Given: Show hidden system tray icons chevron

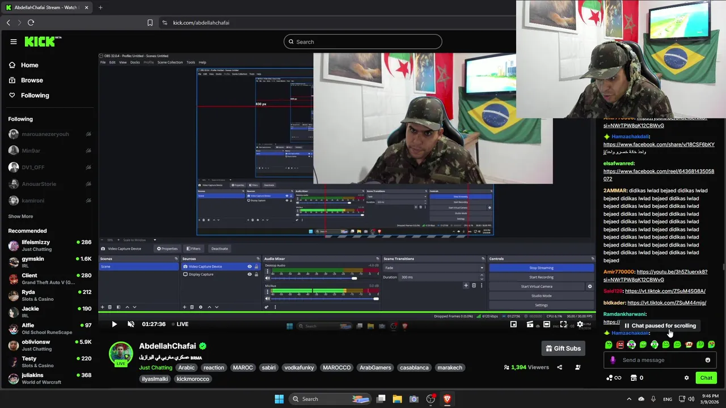Looking at the screenshot, I should point(630,399).
